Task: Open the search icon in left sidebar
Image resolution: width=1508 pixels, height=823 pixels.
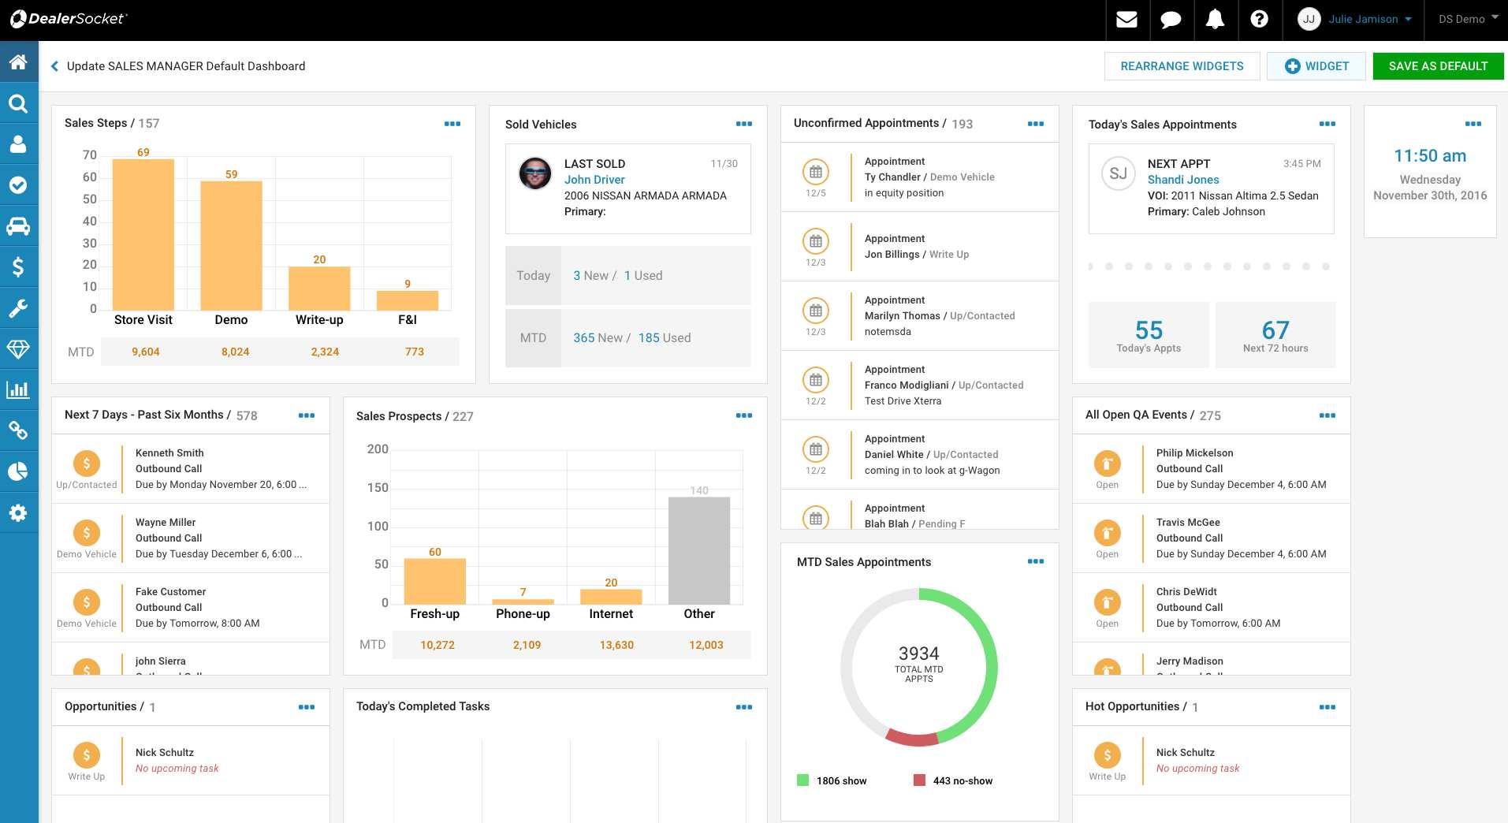Action: (19, 103)
